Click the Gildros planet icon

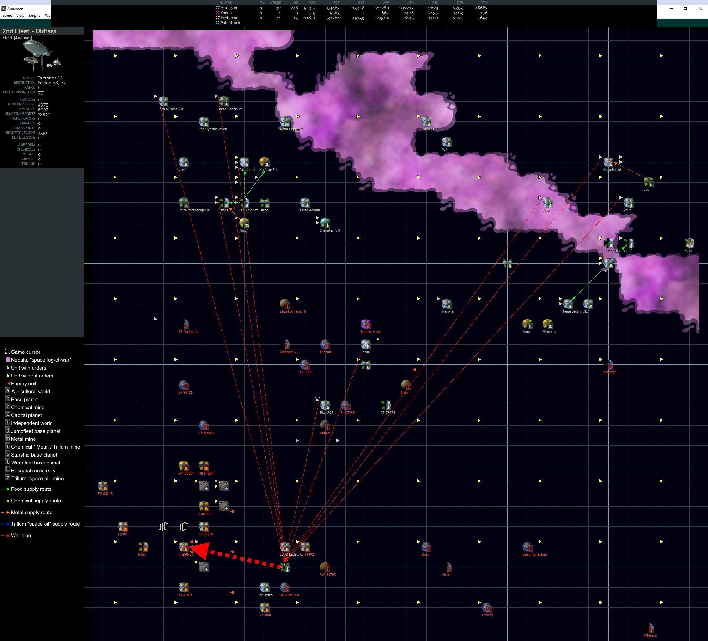click(487, 607)
